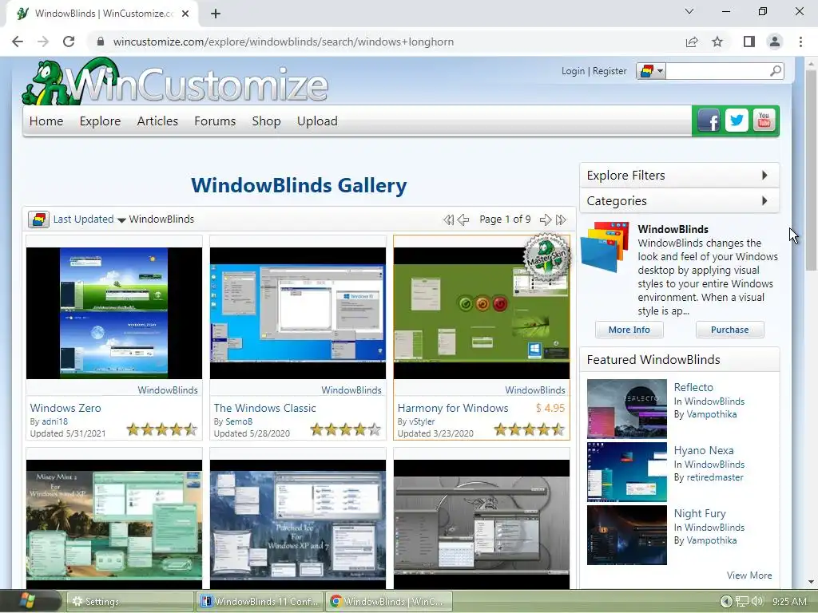Go to first gallery page arrow

tap(448, 219)
